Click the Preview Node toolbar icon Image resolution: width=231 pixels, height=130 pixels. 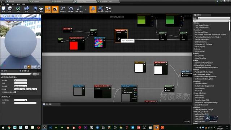click(x=108, y=9)
